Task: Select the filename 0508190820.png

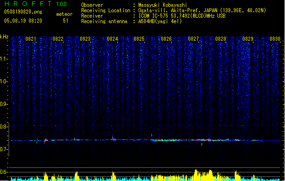Action: coord(23,12)
